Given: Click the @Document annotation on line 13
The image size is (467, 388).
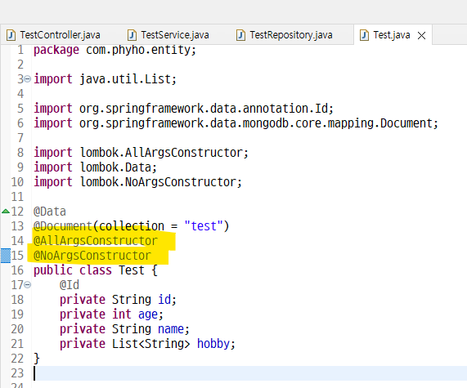Looking at the screenshot, I should point(62,226).
